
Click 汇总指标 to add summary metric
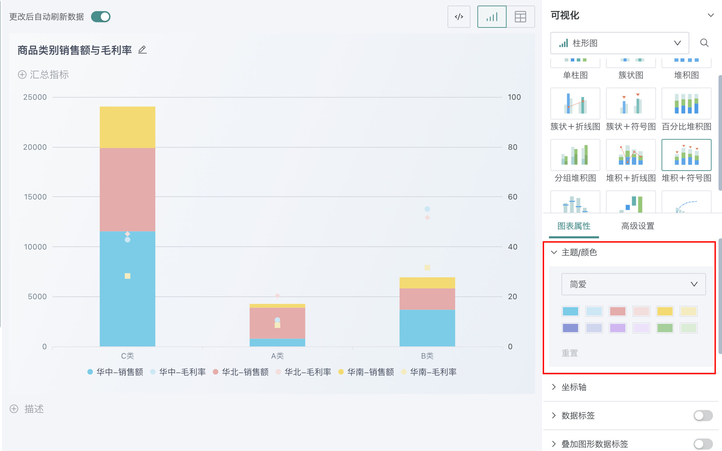[43, 75]
